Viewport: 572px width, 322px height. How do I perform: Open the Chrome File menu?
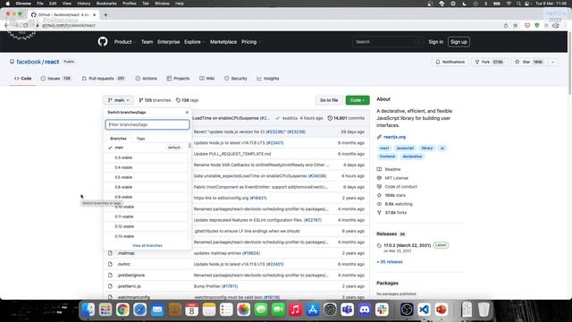pyautogui.click(x=40, y=4)
